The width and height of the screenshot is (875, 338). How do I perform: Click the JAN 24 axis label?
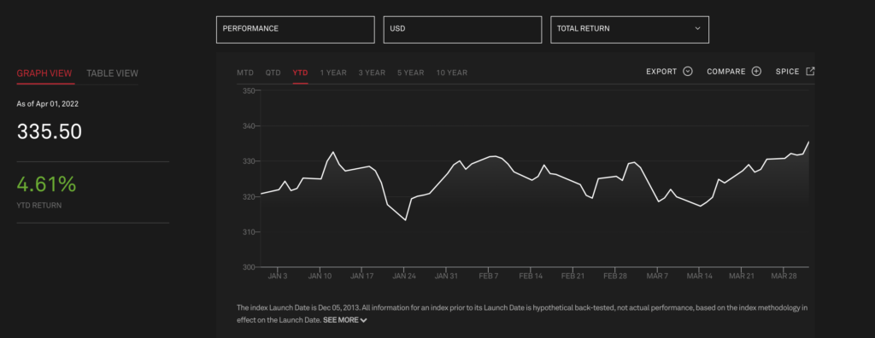click(x=403, y=276)
